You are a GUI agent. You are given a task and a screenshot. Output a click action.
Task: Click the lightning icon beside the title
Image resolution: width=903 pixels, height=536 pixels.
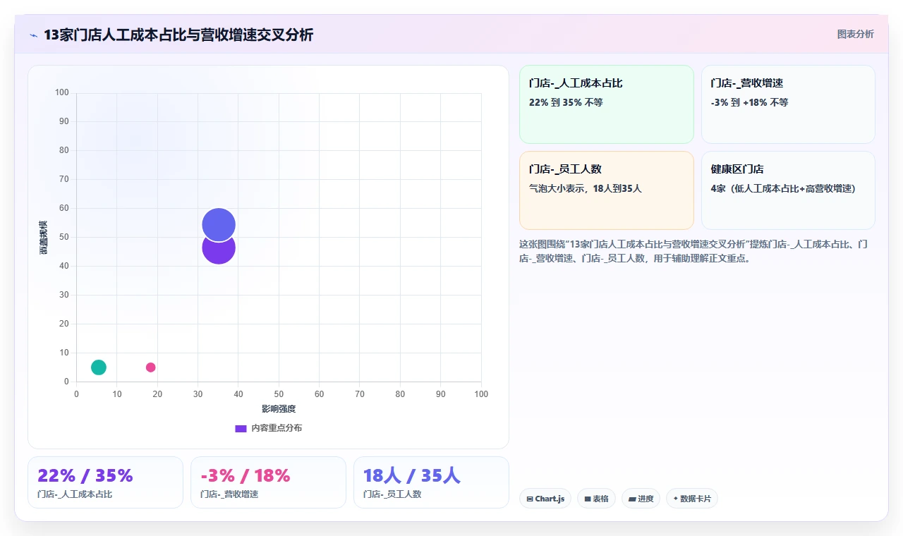click(x=33, y=35)
